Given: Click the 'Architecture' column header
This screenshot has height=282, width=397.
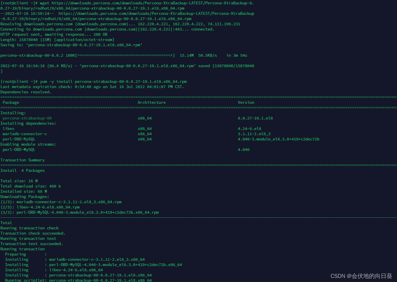Looking at the screenshot, I should [x=152, y=103].
